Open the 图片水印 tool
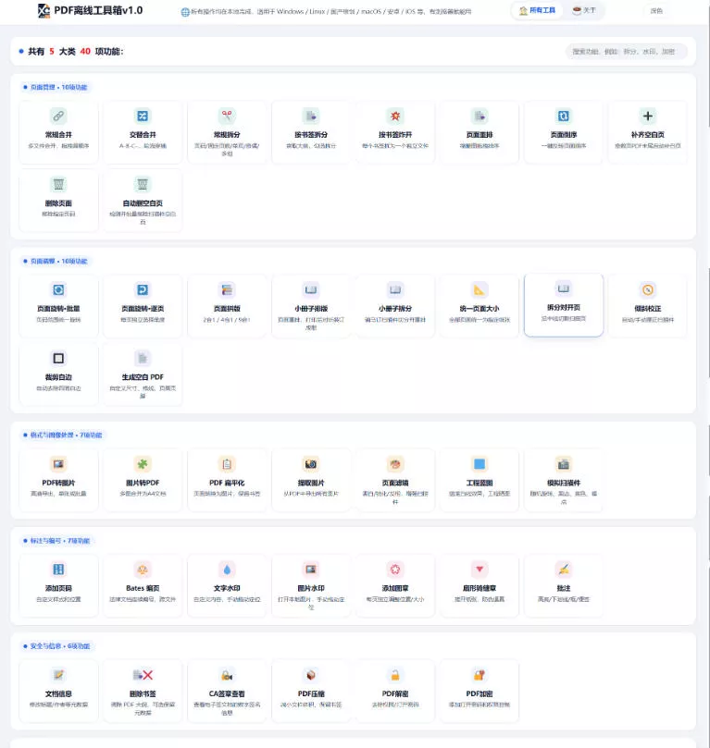 pos(311,586)
